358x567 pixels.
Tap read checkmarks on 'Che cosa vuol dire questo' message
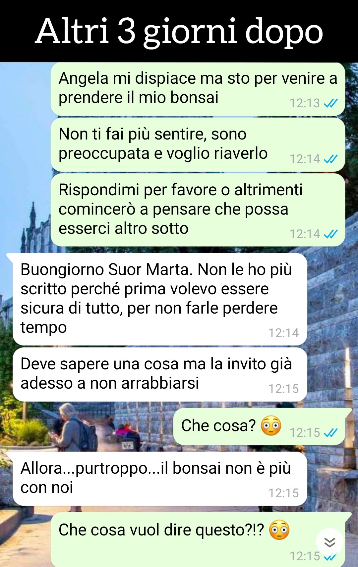click(330, 556)
